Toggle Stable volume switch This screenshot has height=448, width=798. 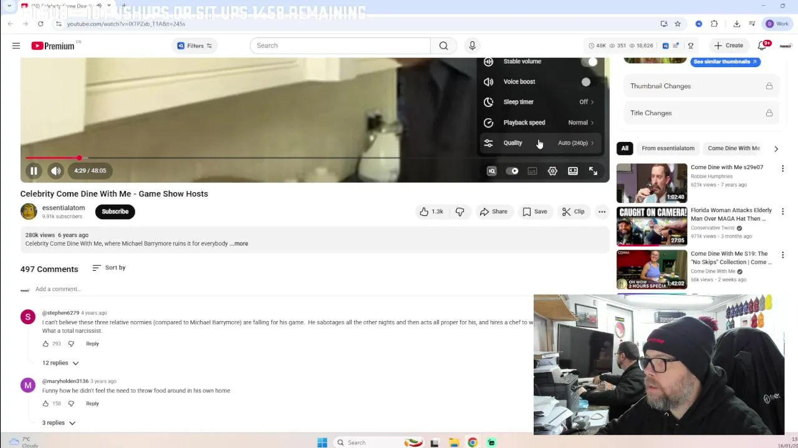point(589,62)
